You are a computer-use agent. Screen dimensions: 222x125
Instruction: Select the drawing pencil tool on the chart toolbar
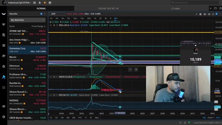pyautogui.click(x=196, y=14)
